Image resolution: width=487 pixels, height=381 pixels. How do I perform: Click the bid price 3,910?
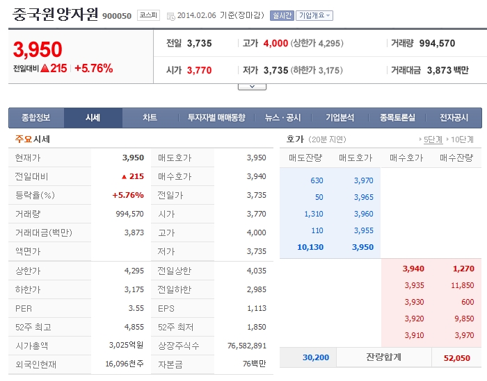tap(415, 336)
